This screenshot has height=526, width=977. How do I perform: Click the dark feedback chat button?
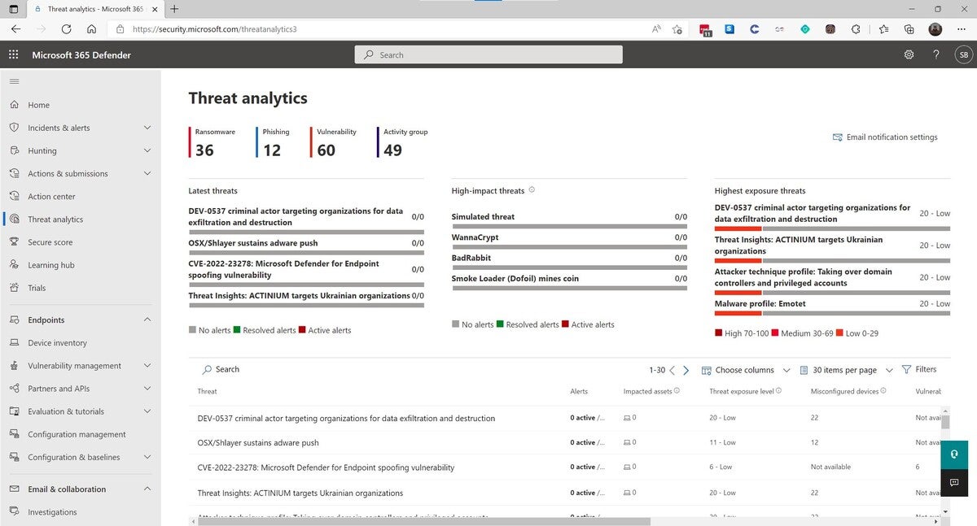954,482
